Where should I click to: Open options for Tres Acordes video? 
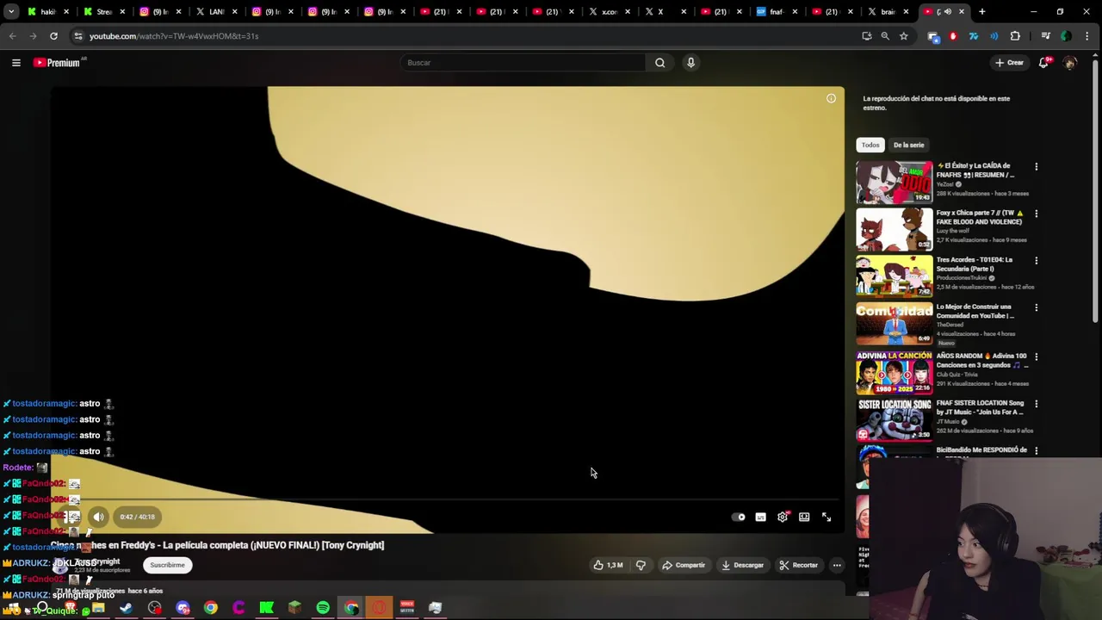pyautogui.click(x=1036, y=260)
